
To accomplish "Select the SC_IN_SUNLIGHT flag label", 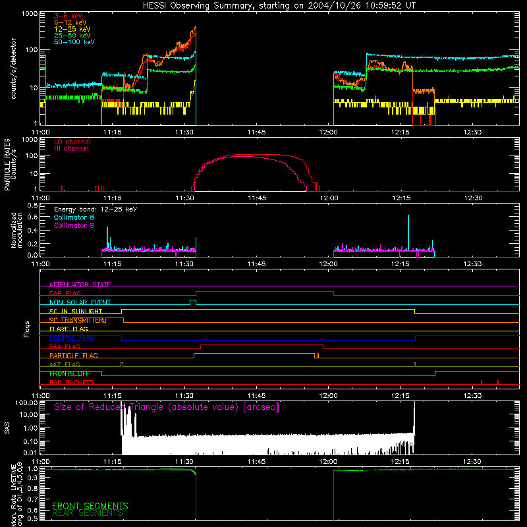I will click(x=75, y=311).
